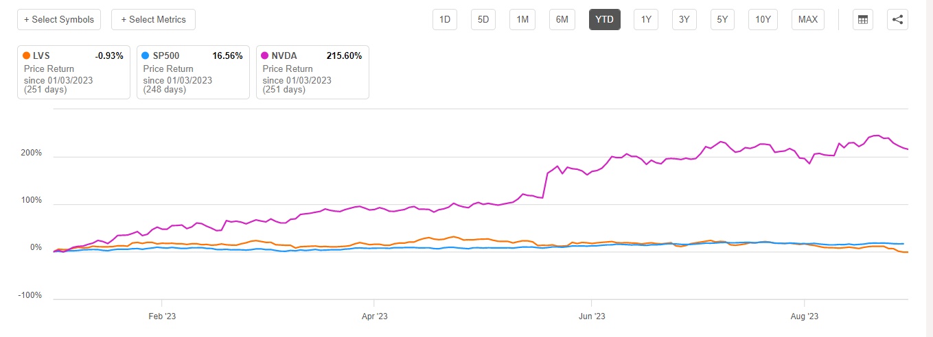Switch to the 10Y range
933x337 pixels.
tap(763, 19)
